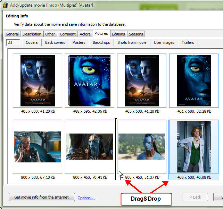
Task: Select the blue avatar shot 51,37 Kb
Action: 142,147
